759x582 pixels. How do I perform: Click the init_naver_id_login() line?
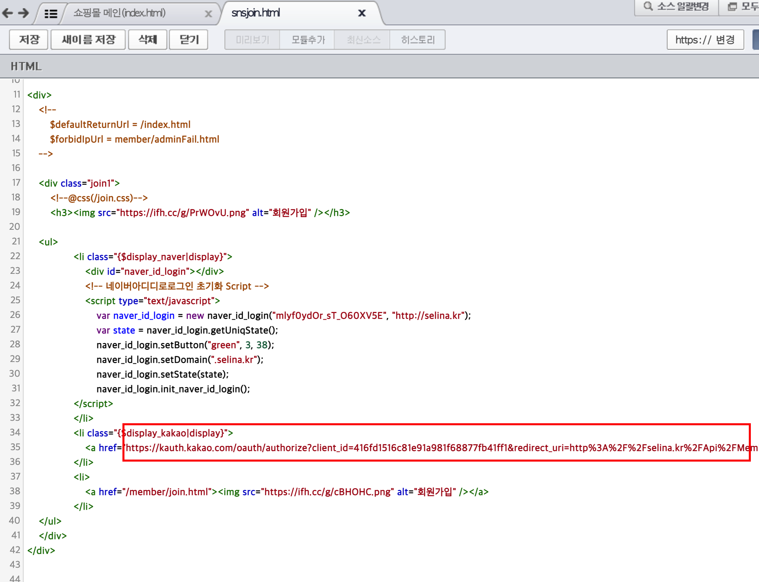pos(173,389)
